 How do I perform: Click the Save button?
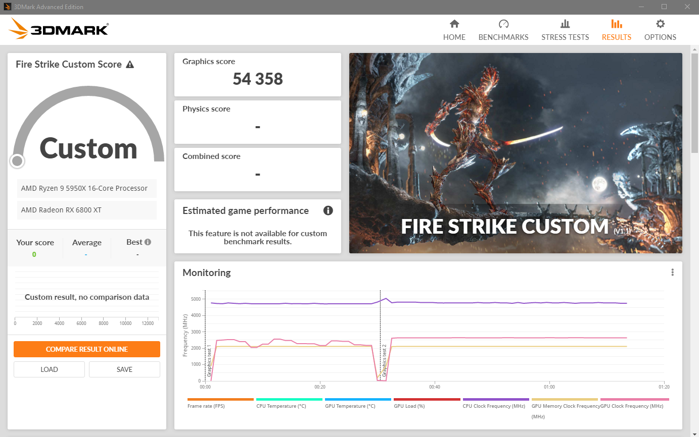point(124,369)
